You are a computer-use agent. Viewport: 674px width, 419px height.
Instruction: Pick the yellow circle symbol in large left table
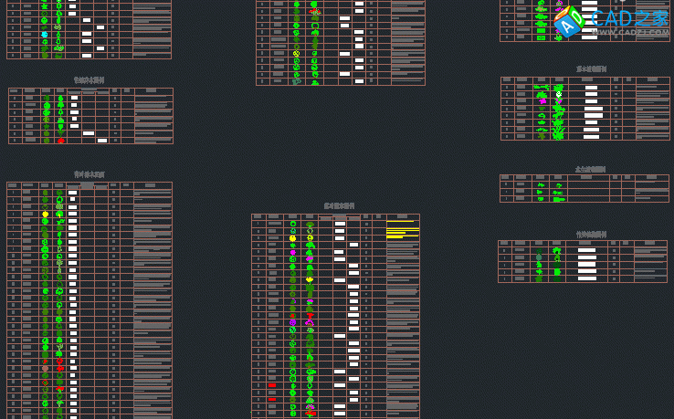click(x=46, y=215)
